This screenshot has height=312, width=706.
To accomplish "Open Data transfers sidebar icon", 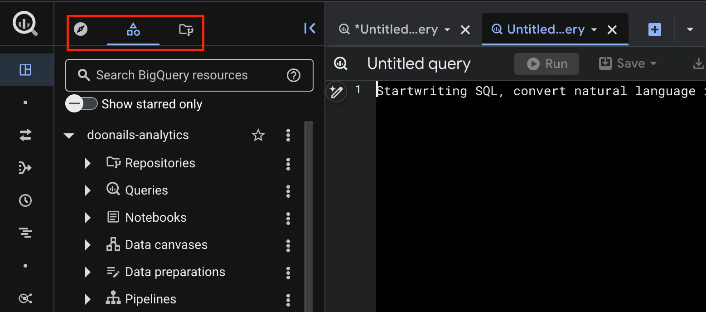I will 25,135.
